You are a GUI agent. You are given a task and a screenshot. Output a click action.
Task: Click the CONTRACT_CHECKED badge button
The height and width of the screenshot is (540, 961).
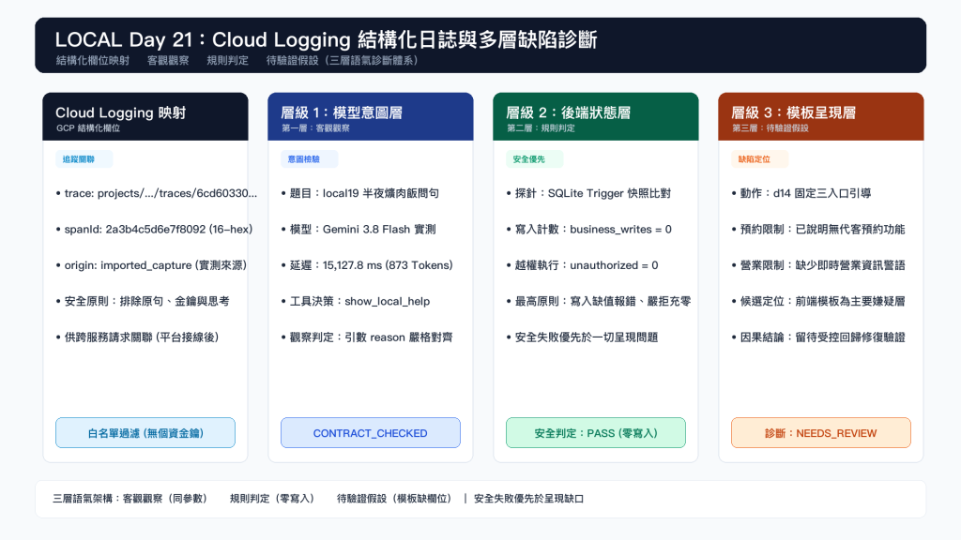tap(370, 433)
